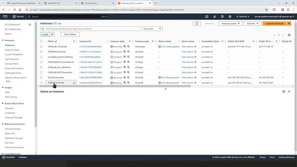Expand Launch instances split-button arrow
This screenshot has width=297, height=167.
pos(289,24)
